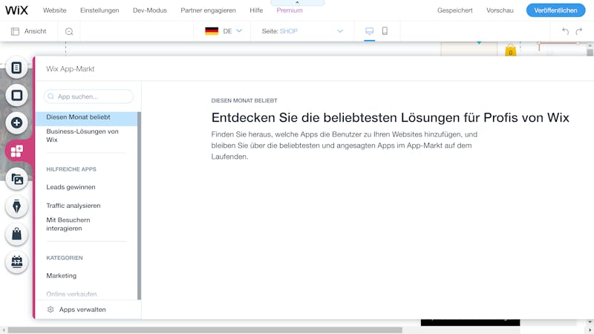Screen dimensions: 594x334
Task: Click the DIESEN MONAT BELIEBT small heading
Action: [244, 100]
